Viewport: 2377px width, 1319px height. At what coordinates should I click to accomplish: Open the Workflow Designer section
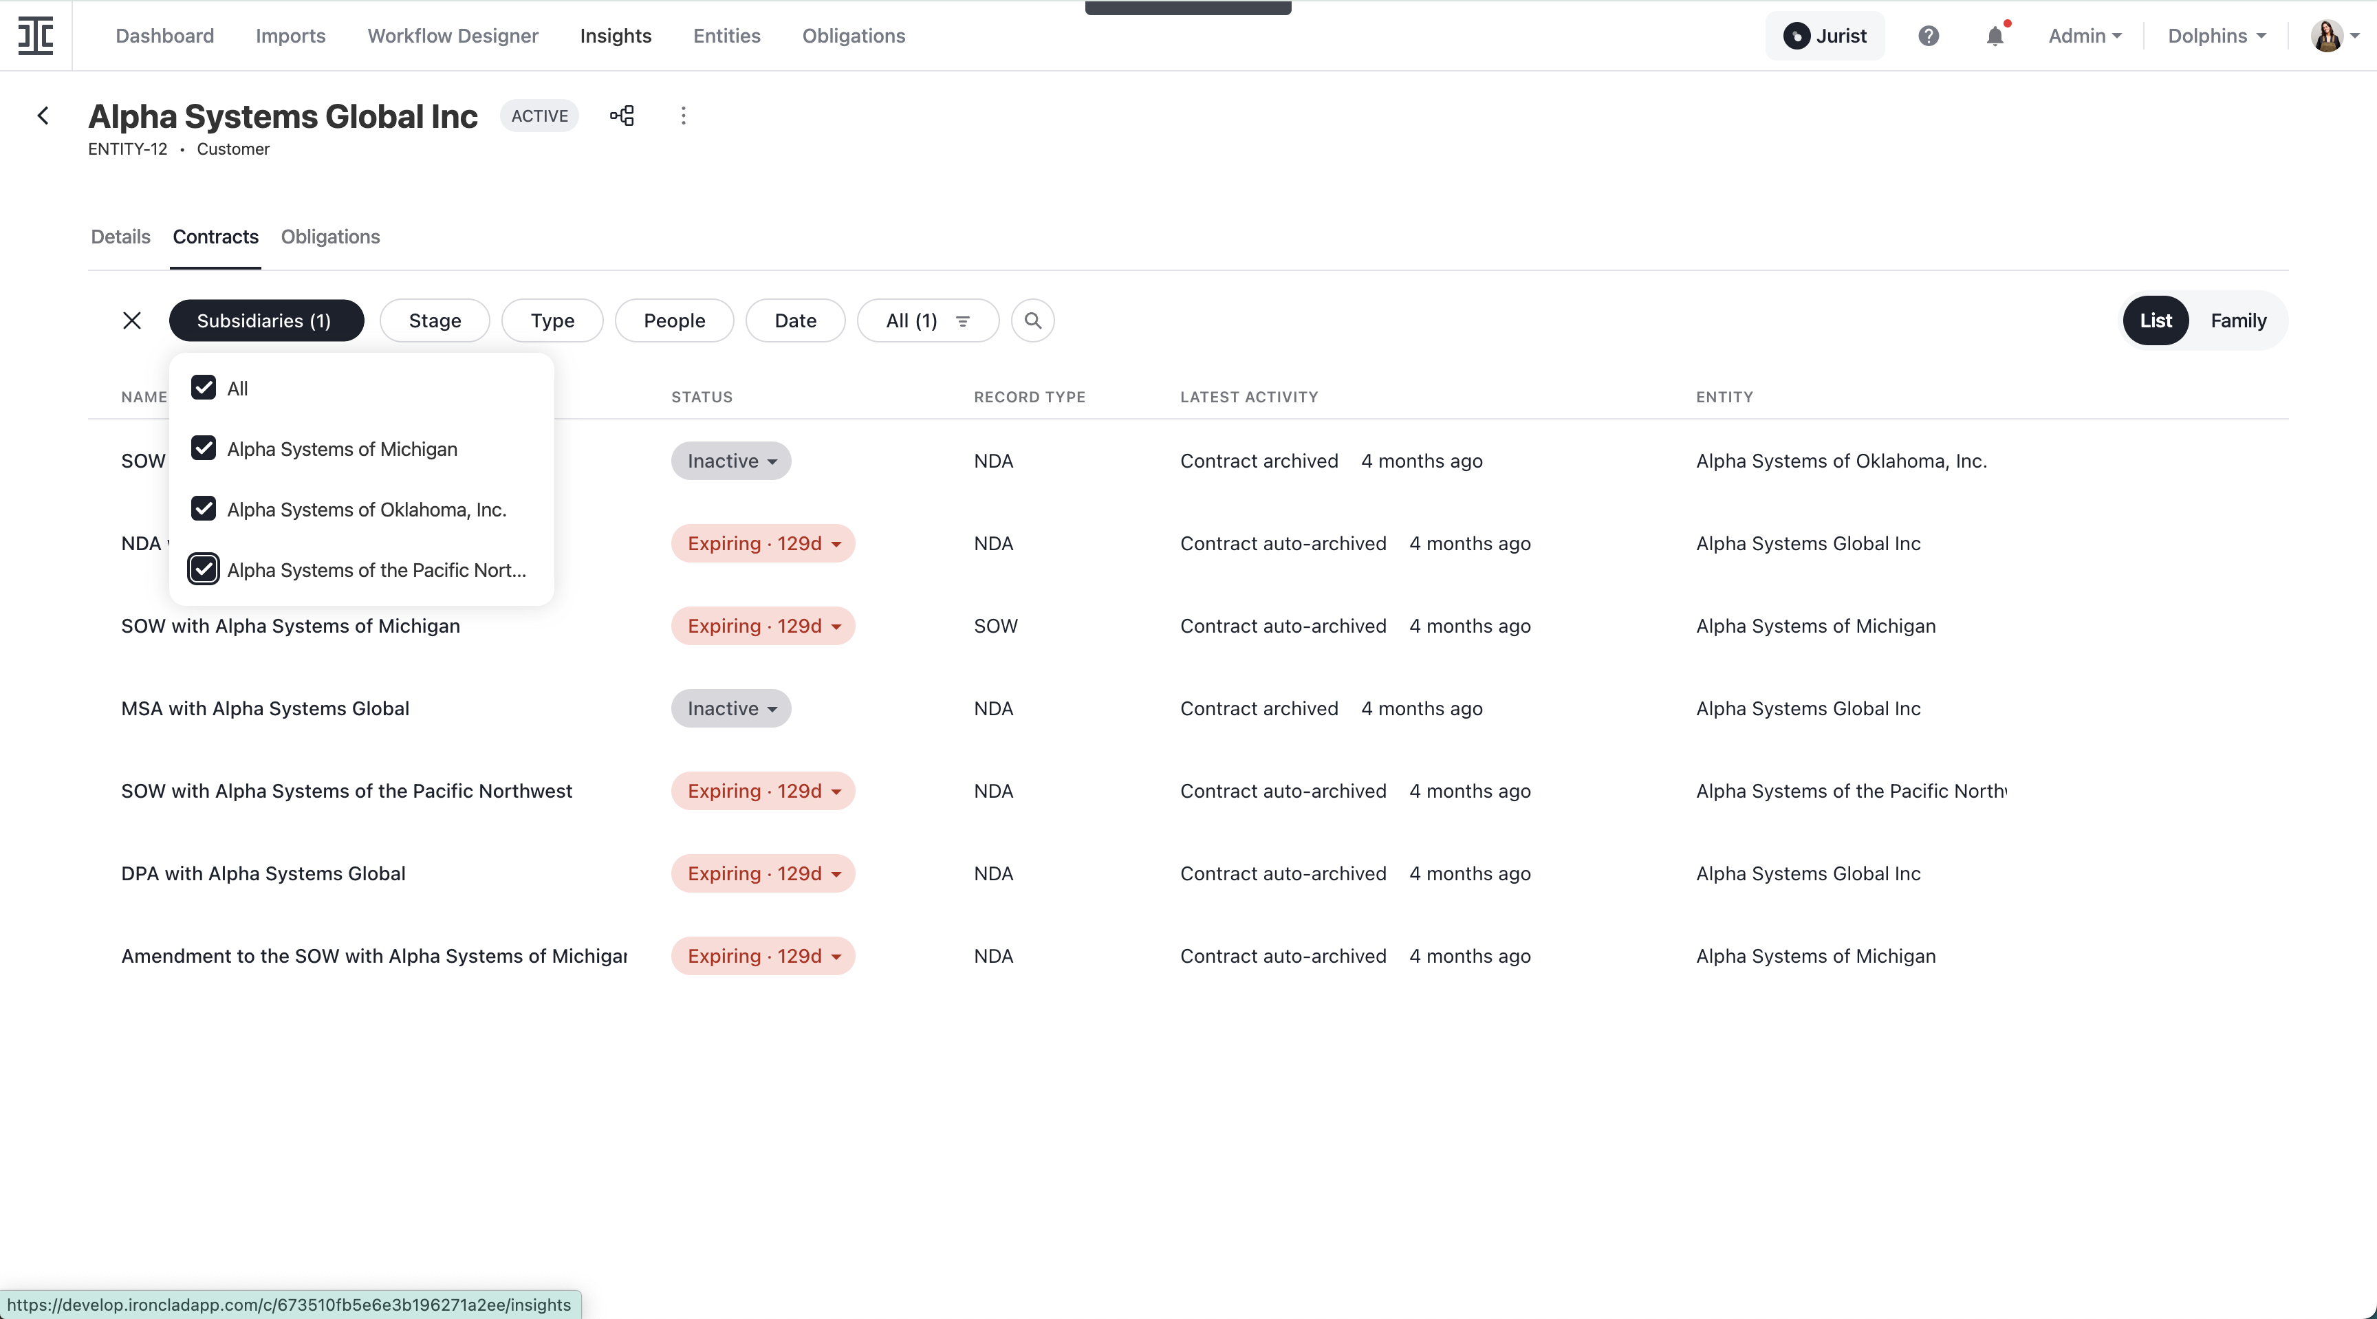(x=452, y=36)
